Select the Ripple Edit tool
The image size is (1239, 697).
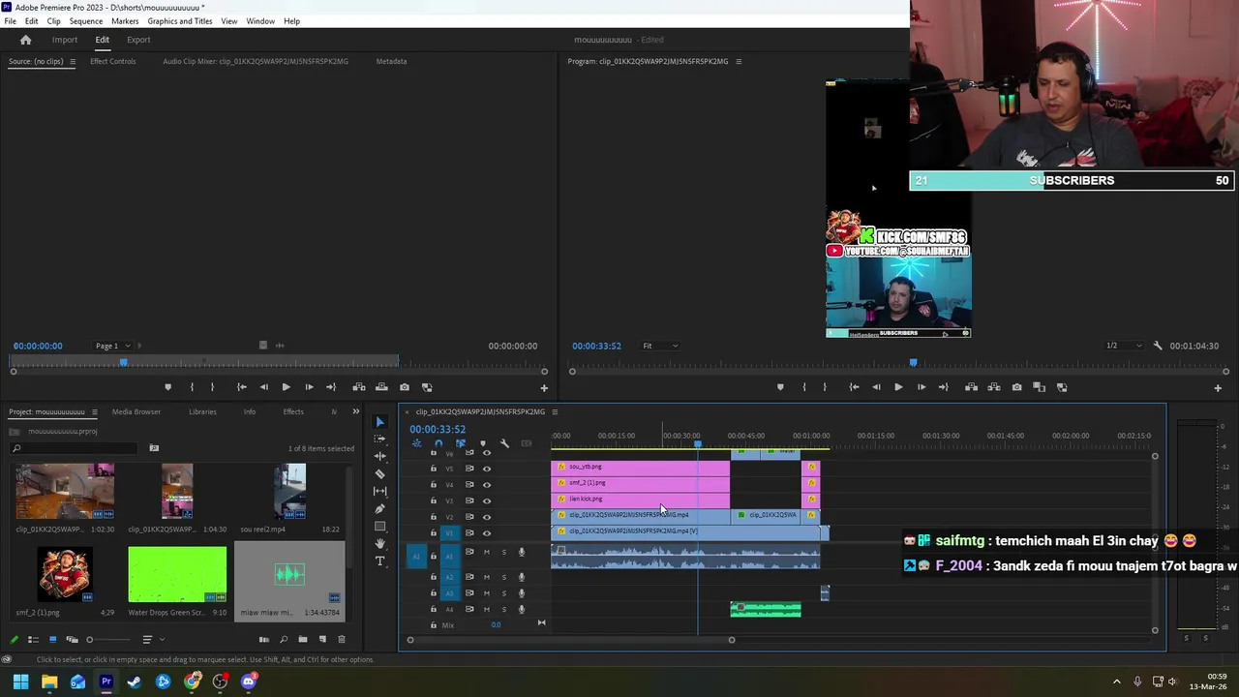[x=379, y=456]
